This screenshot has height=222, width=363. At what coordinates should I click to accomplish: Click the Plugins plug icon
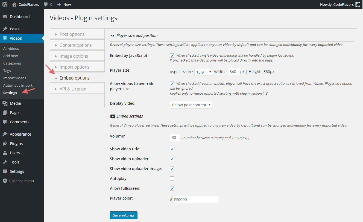5,144
